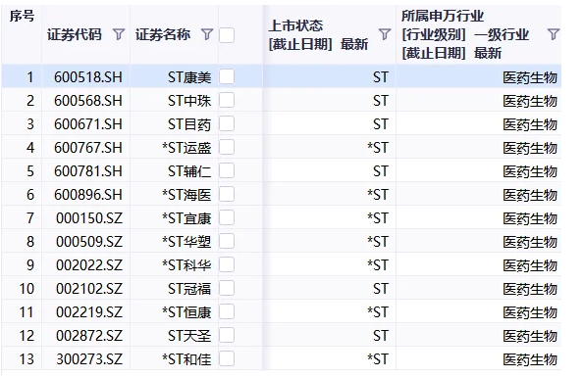Click listing status *ST in 300273.SZ row

coord(378,358)
